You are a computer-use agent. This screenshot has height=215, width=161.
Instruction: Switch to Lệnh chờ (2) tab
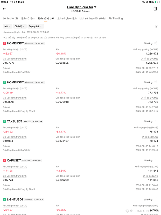coord(10,18)
